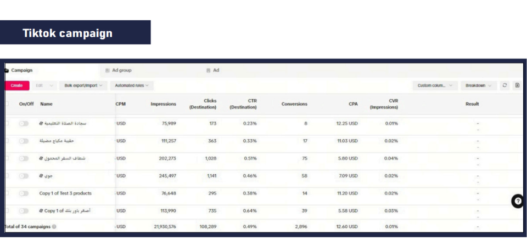Toggle on the Copy 1 of Test 3 products campaign
527x252 pixels.
(x=24, y=193)
